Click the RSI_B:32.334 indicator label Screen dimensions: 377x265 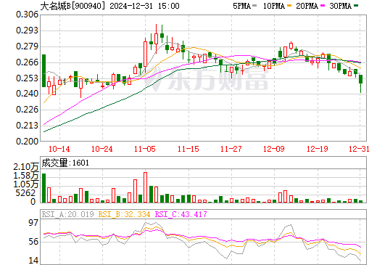pos(124,214)
